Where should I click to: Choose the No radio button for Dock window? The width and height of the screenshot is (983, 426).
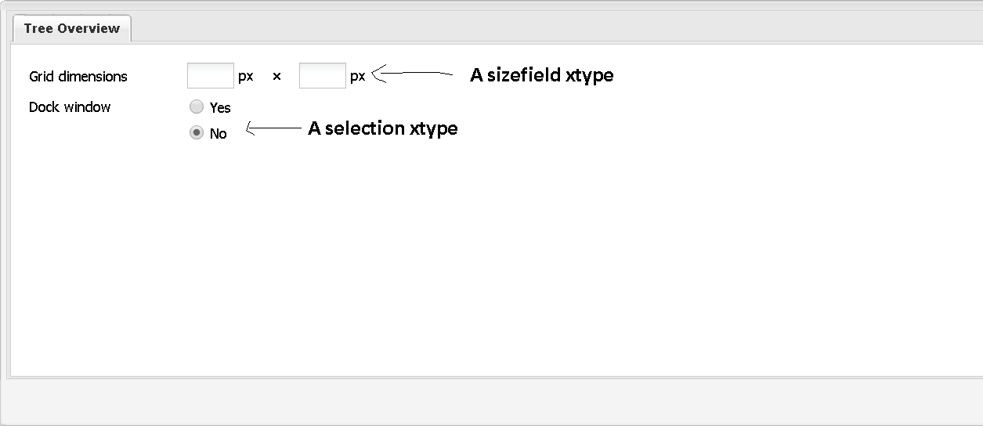click(x=197, y=133)
